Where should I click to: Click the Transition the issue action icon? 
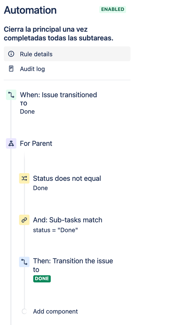click(24, 262)
